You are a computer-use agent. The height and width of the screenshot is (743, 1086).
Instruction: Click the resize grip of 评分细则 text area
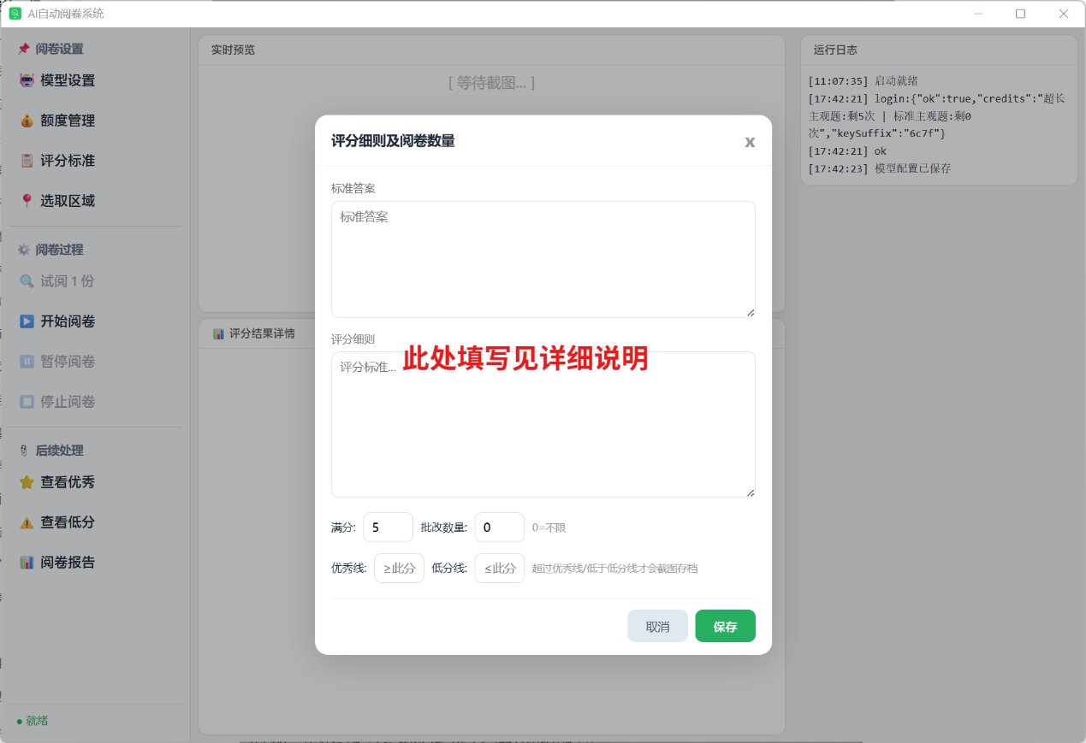coord(751,492)
